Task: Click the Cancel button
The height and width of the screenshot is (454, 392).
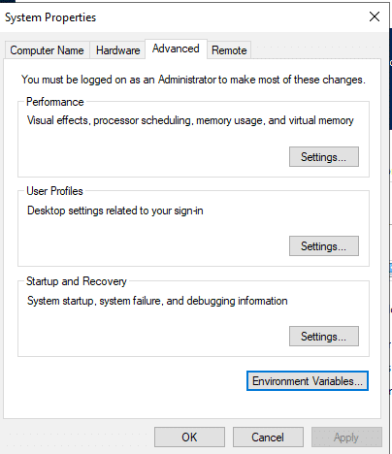Action: [x=268, y=438]
